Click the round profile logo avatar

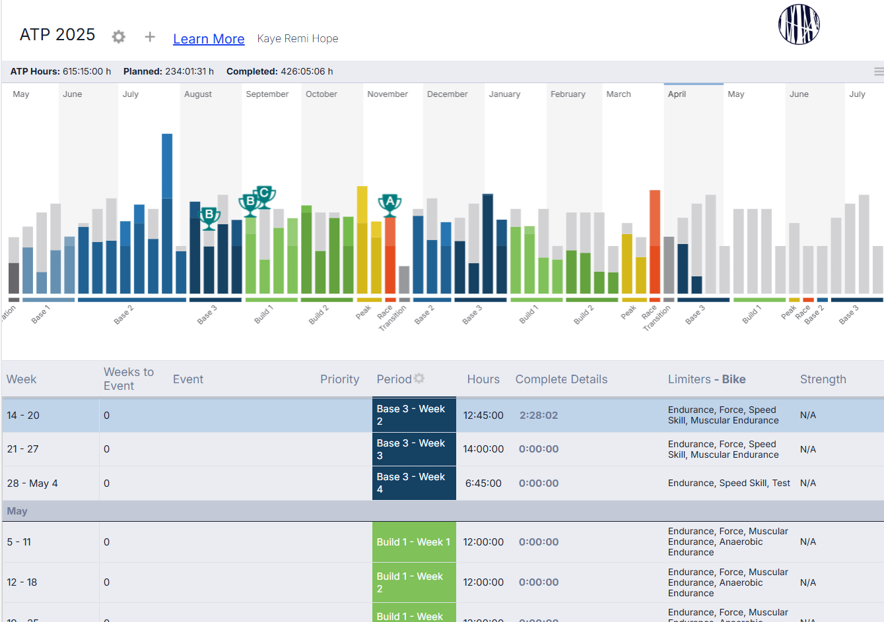click(799, 24)
